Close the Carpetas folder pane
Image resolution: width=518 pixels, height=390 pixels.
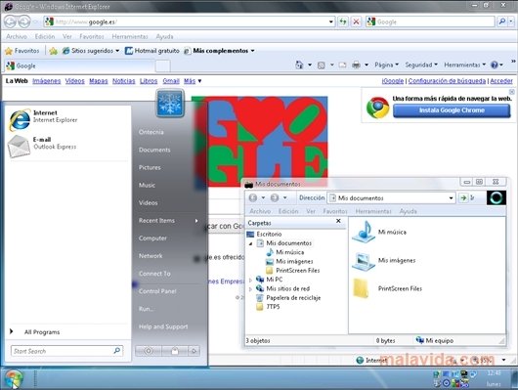(338, 221)
